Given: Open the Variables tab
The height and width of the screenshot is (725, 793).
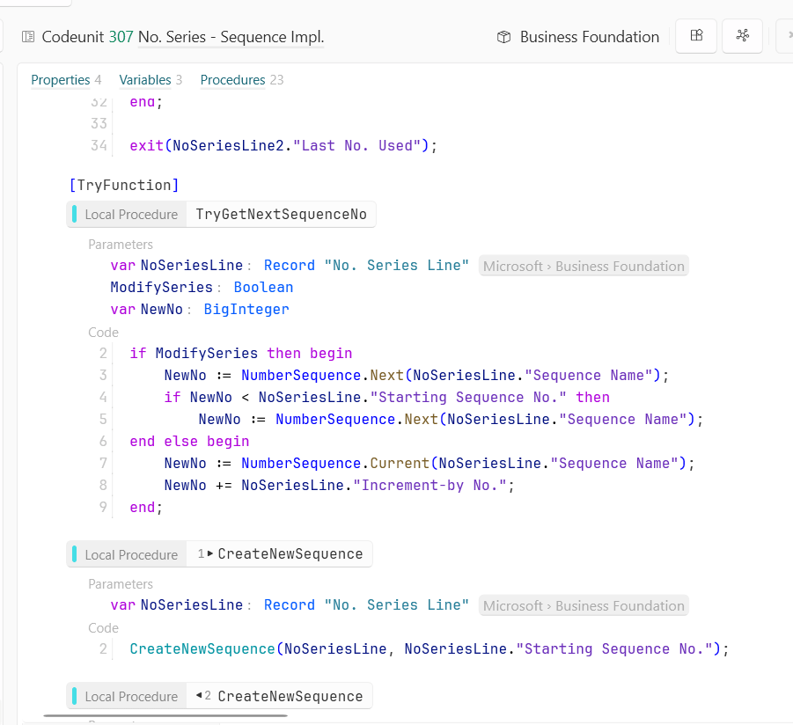Looking at the screenshot, I should point(145,80).
